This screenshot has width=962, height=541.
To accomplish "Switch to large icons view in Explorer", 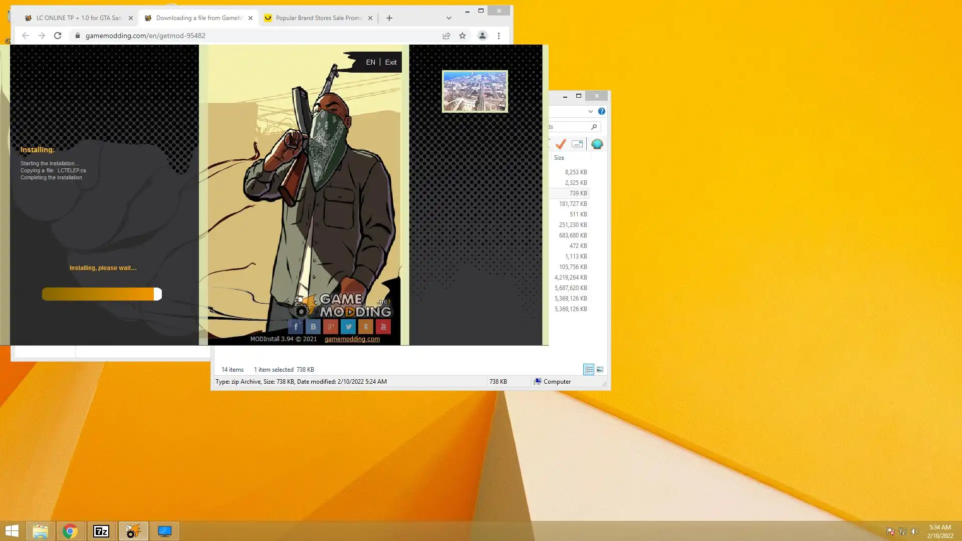I will point(600,370).
